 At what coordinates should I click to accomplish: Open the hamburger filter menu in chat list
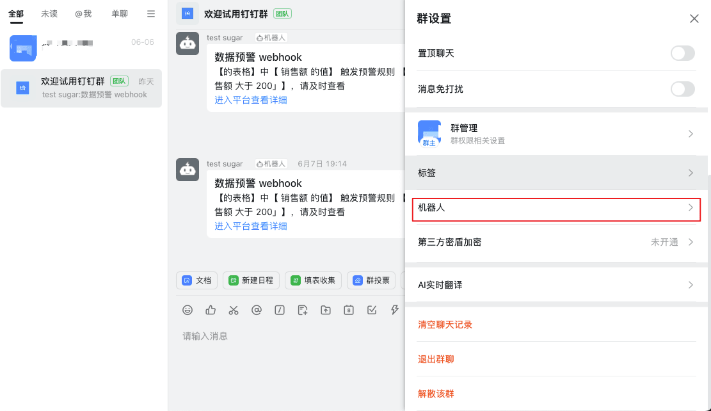point(151,14)
